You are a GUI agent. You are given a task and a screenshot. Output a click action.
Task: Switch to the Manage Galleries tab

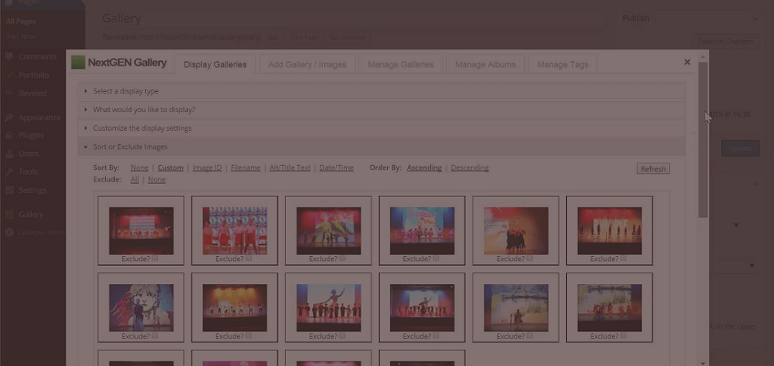pyautogui.click(x=400, y=64)
